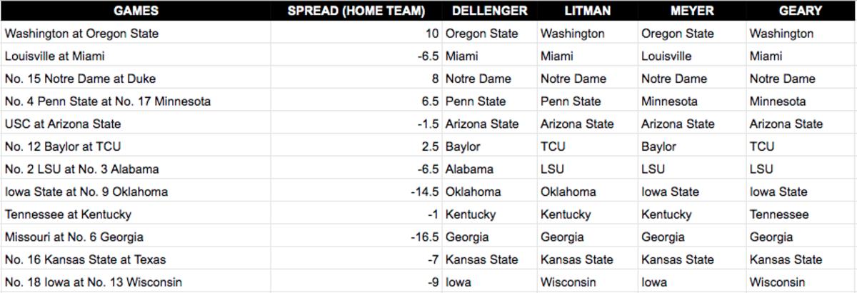Viewport: 857px width, 293px height.
Task: Select the USC at Arizona State cell
Action: [x=136, y=124]
